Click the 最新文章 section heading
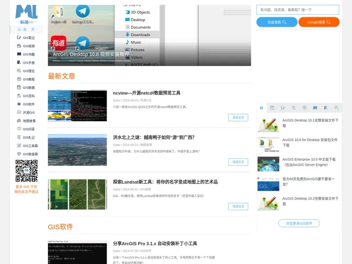This screenshot has height=264, width=352. (x=62, y=76)
